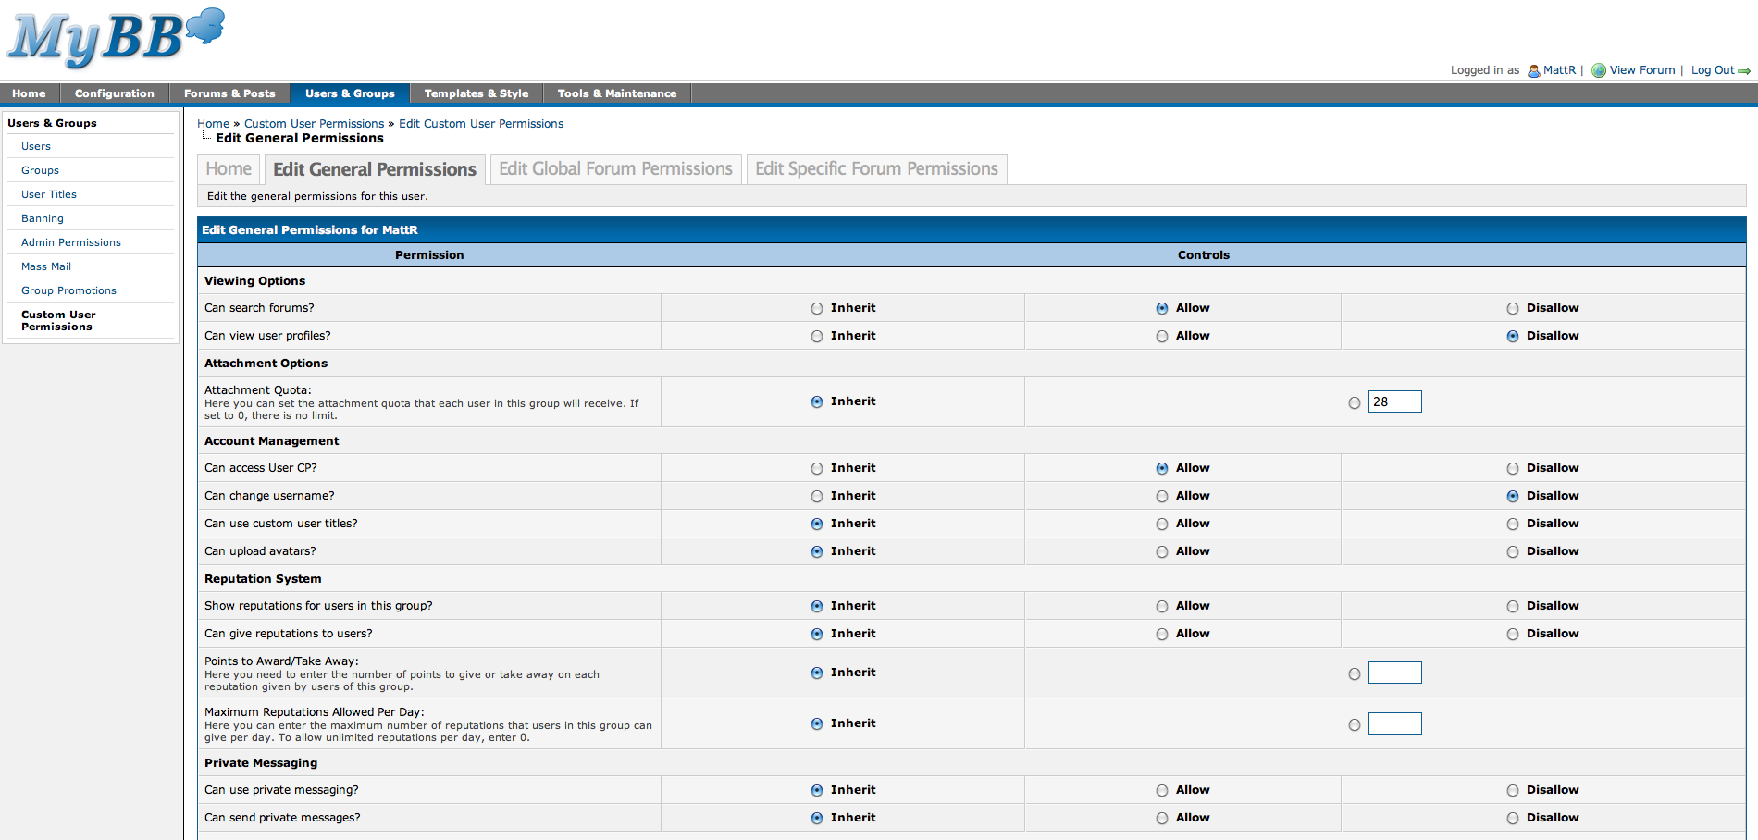Open the Configuration menu tab
The height and width of the screenshot is (840, 1758).
[114, 93]
